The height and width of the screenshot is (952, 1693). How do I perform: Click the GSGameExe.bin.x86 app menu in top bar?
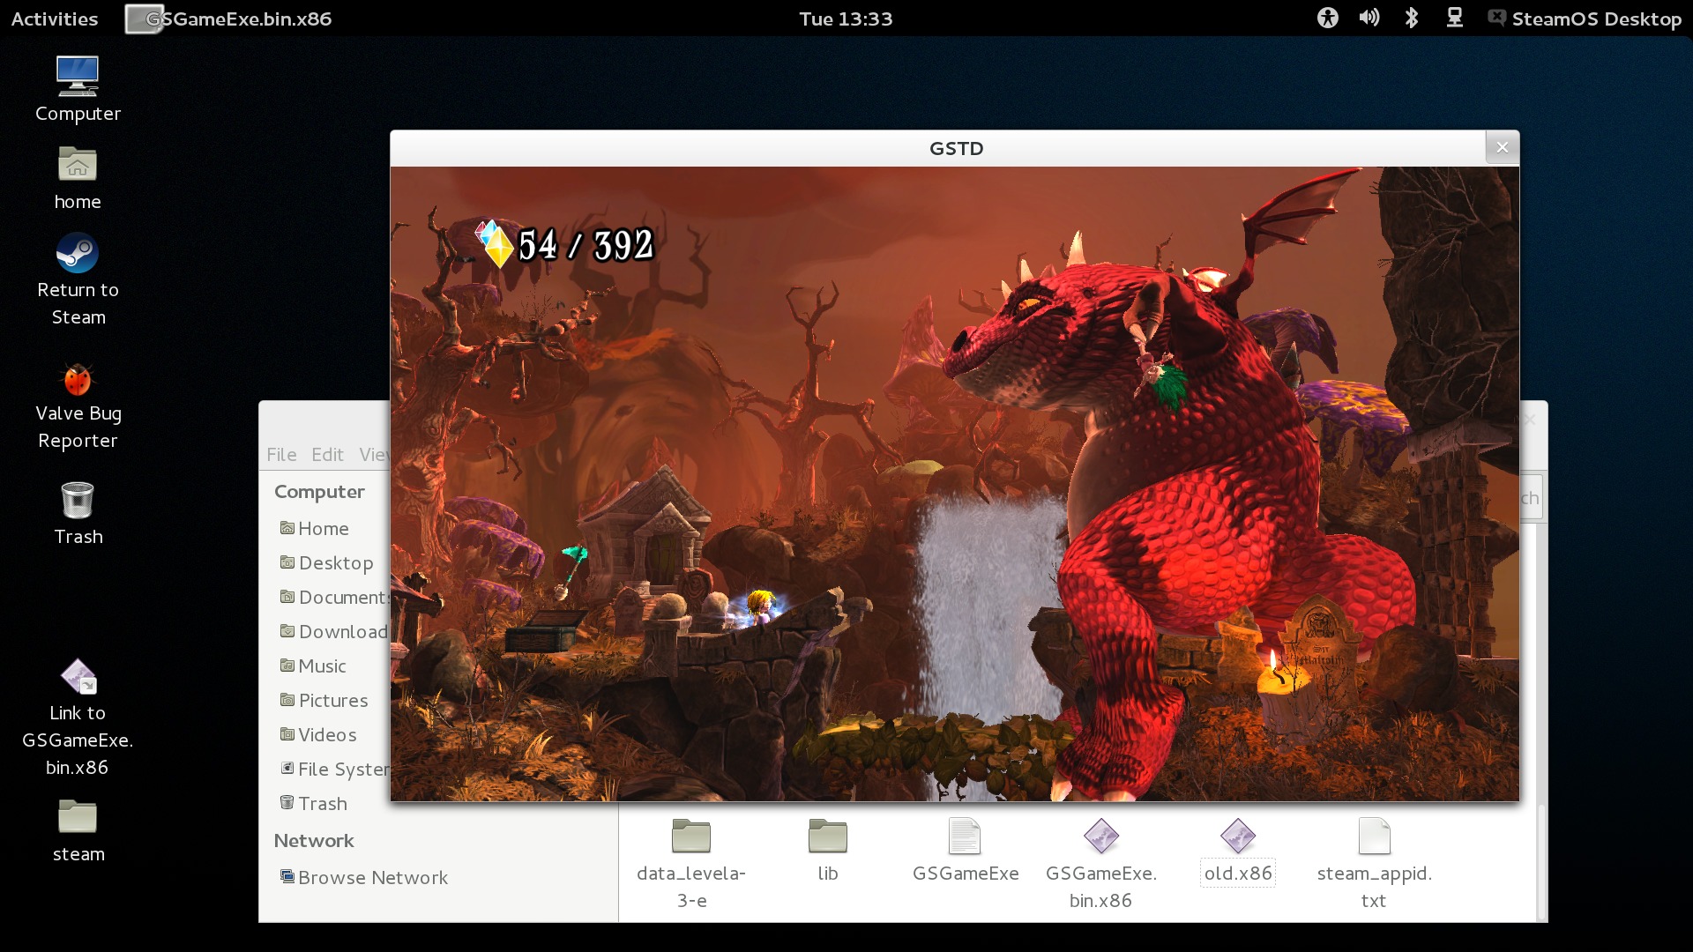coord(229,19)
